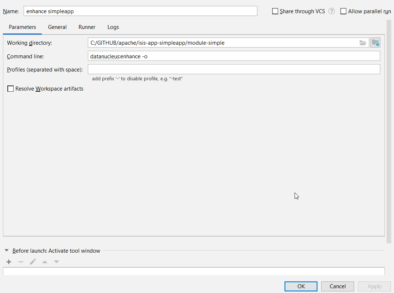
Task: Open the Logs tab
Action: [x=113, y=27]
